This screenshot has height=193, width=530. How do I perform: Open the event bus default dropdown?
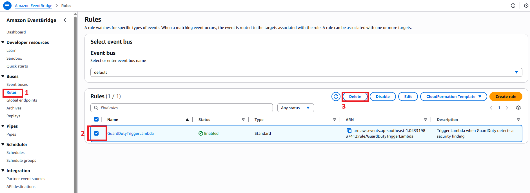tap(306, 72)
